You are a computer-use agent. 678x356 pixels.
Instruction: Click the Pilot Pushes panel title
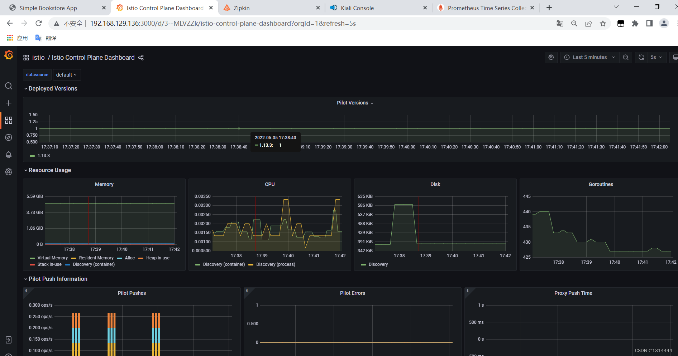[x=132, y=293]
